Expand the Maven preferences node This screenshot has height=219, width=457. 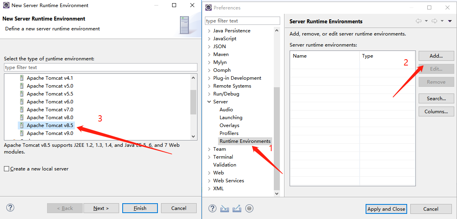coord(209,54)
